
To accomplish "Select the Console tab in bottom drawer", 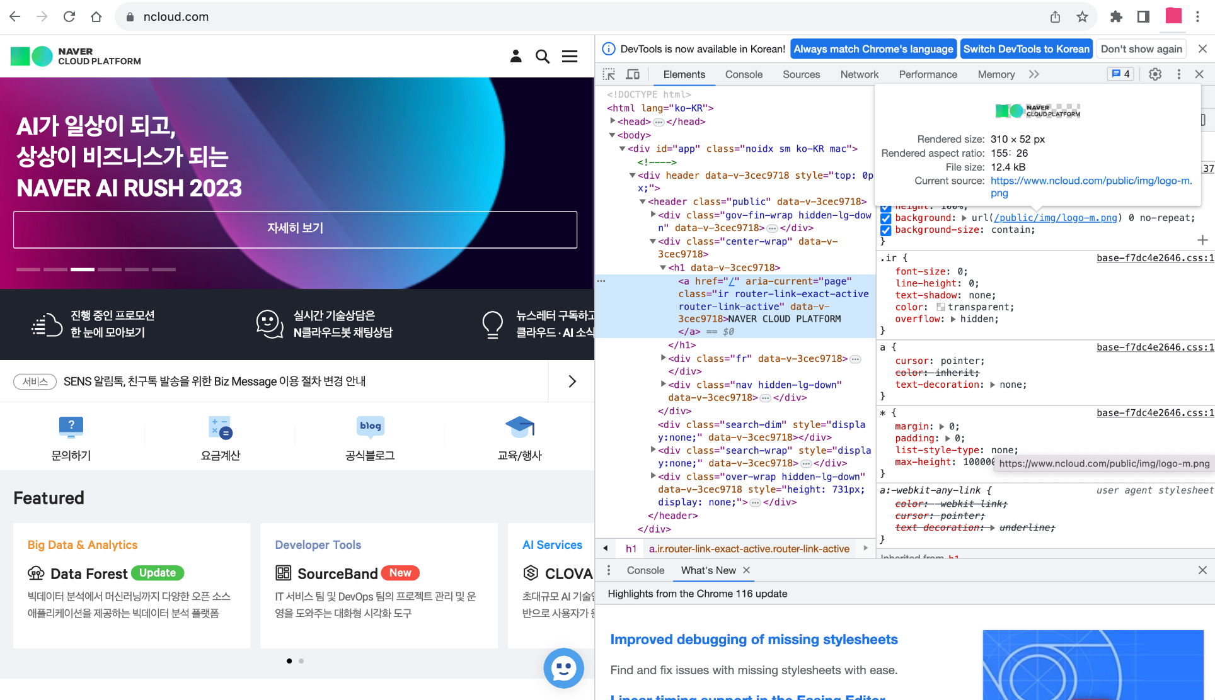I will pos(645,570).
